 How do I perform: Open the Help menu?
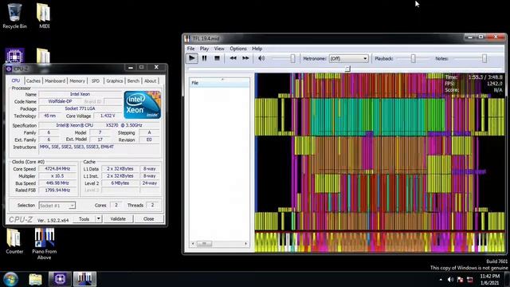click(x=257, y=49)
